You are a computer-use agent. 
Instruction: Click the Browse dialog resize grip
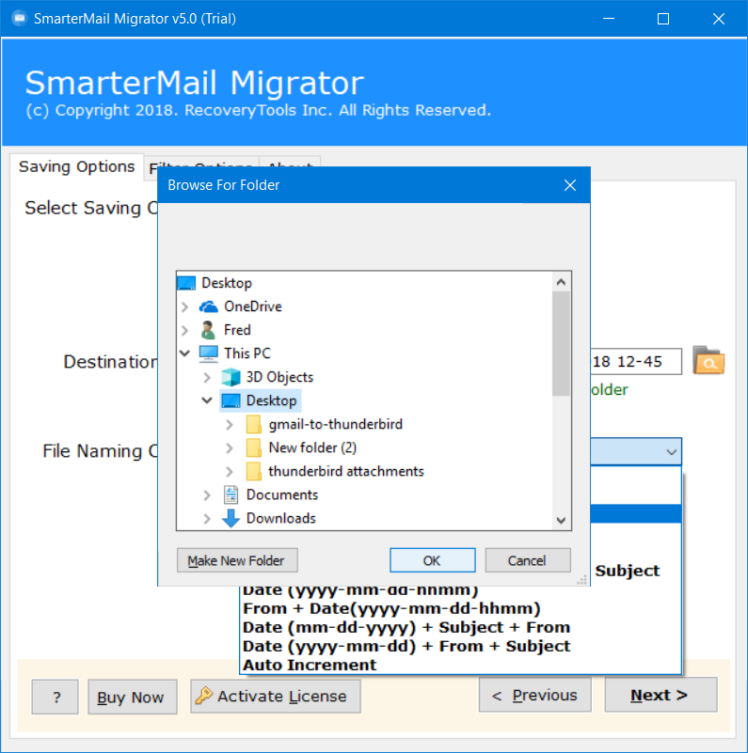coord(582,580)
